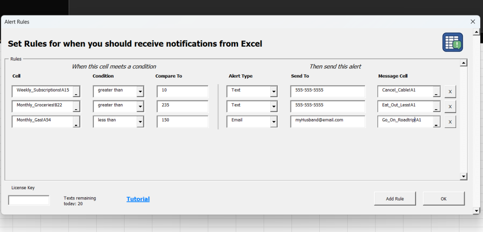483x232 pixels.
Task: Open range selector for Weekly_Subscriptions!A15 cell
Action: 76,92
